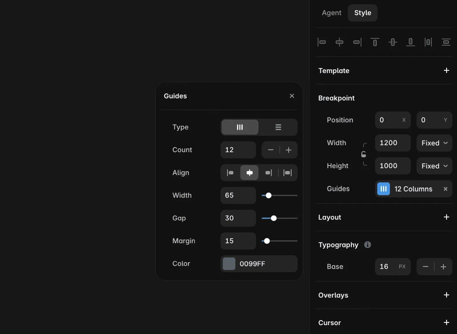Increase Base font size
Image resolution: width=457 pixels, height=334 pixels.
click(443, 267)
